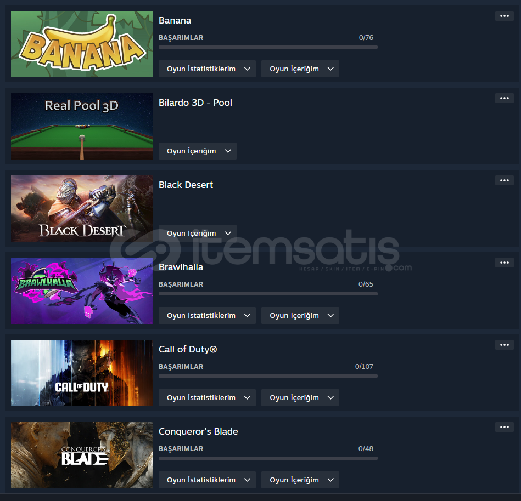
Task: Expand Oyun İçeriğim dropdown for Banana
Action: tap(300, 69)
